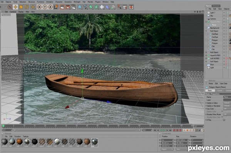Select the Sky object in the tree
The image size is (231, 153).
point(211,16)
